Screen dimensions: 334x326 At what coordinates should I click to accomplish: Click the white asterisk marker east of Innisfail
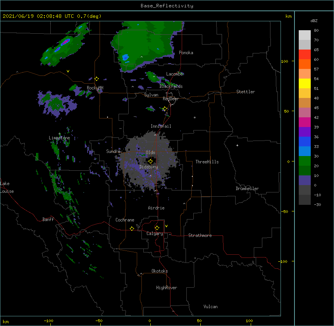[x=195, y=117]
